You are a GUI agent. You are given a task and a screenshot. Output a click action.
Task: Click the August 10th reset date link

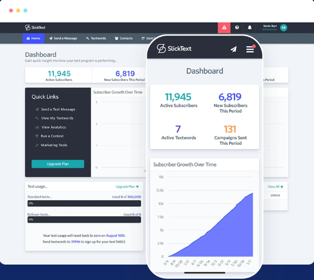115,236
